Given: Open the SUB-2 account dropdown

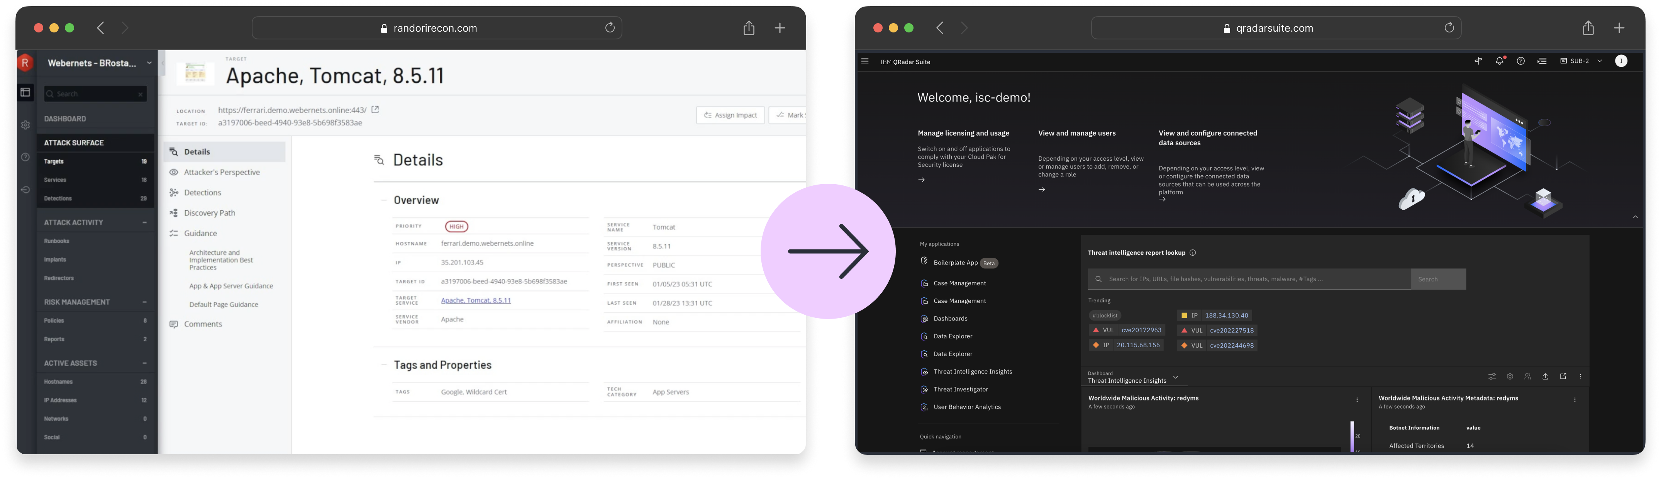Looking at the screenshot, I should pos(1582,61).
